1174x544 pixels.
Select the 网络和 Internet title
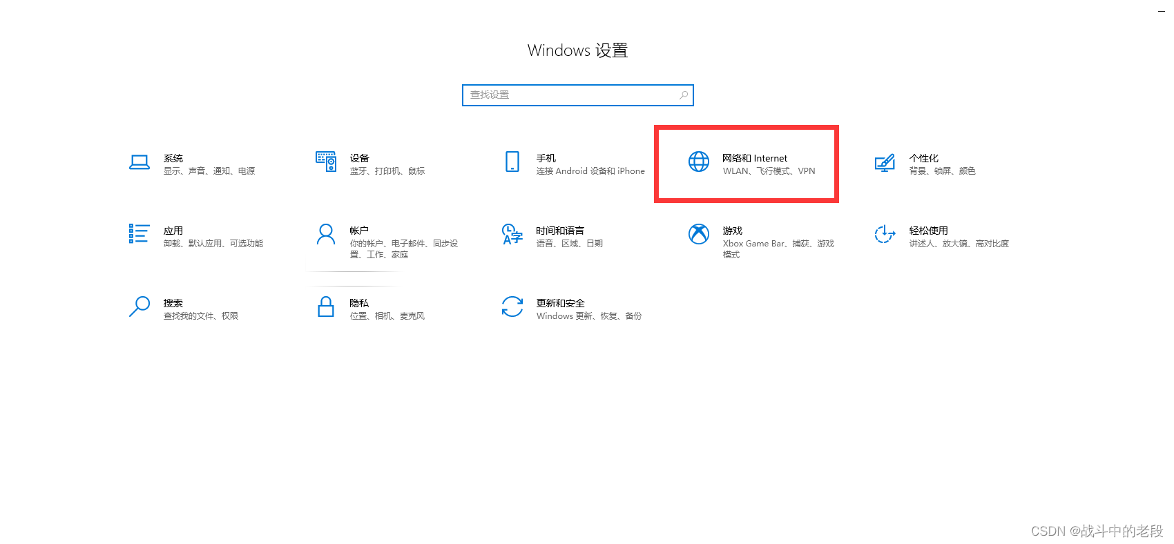click(755, 158)
